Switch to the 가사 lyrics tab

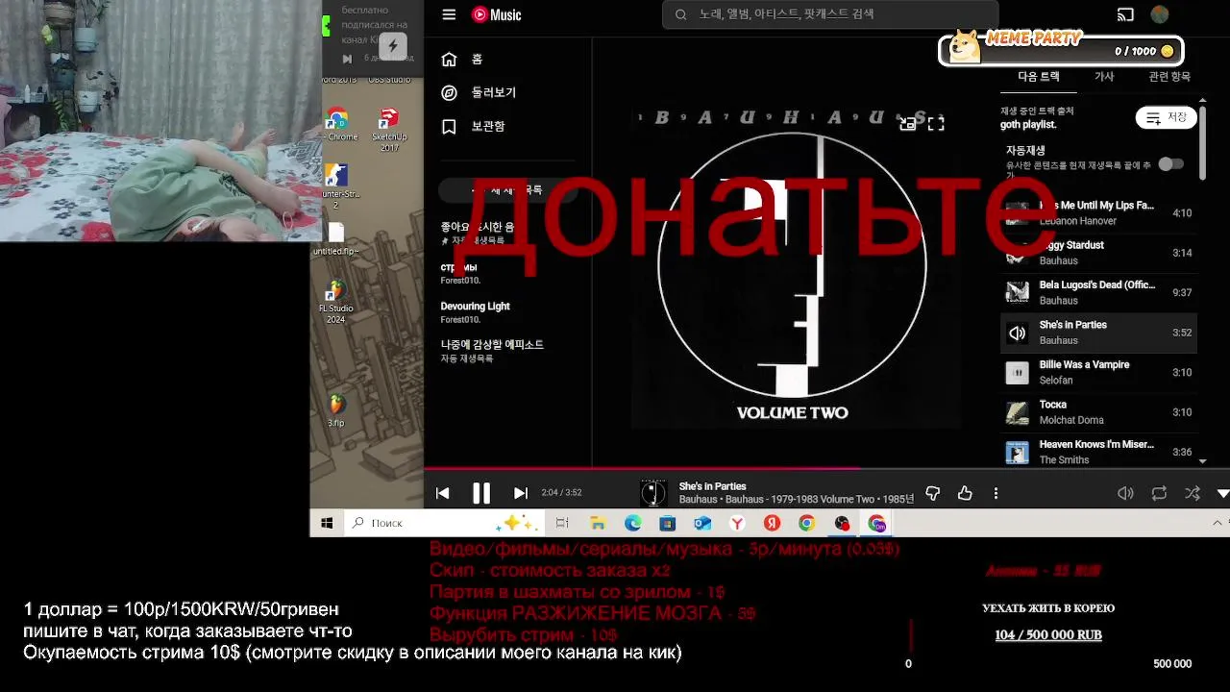[x=1104, y=77]
